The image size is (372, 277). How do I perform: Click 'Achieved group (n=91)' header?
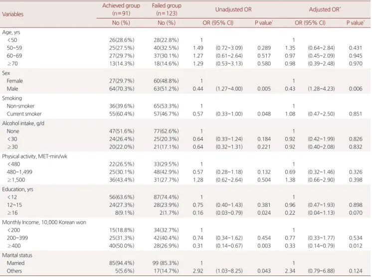[121, 9]
